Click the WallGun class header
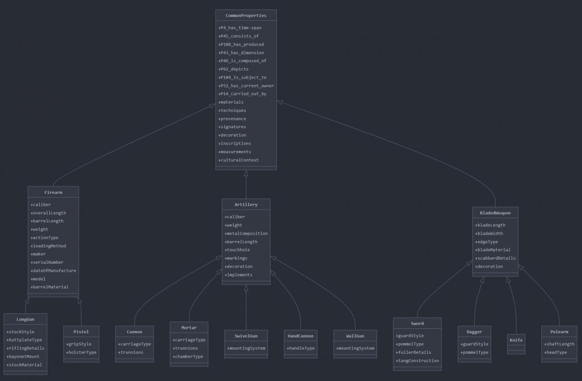Image resolution: width=582 pixels, height=381 pixels. [355, 336]
